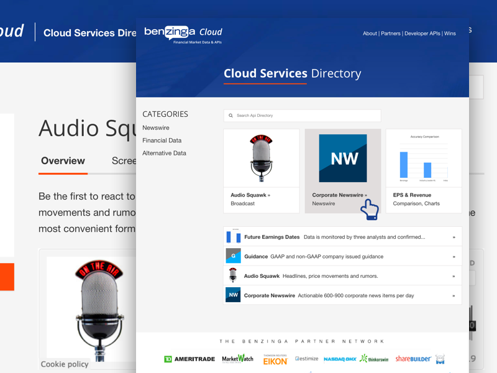Expand the Guidance row chevron
497x373 pixels.
[454, 256]
